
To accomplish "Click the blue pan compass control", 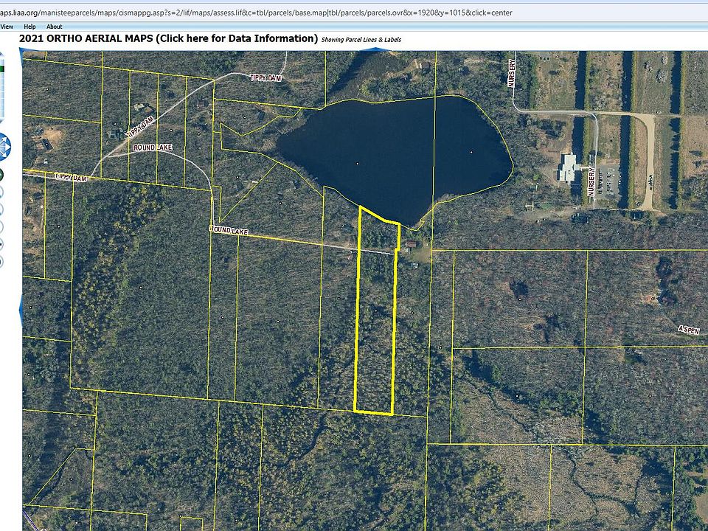I will [x=4, y=146].
